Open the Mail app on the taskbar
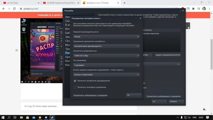The width and height of the screenshot is (213, 120). tap(34, 118)
